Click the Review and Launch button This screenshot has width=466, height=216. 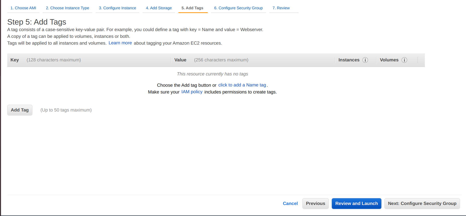pos(356,203)
